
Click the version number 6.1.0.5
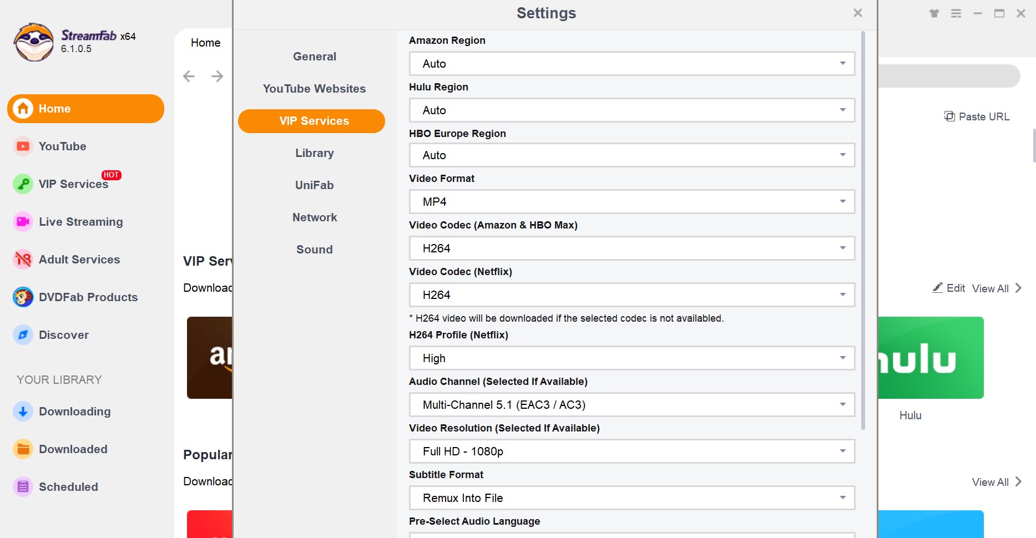click(76, 49)
